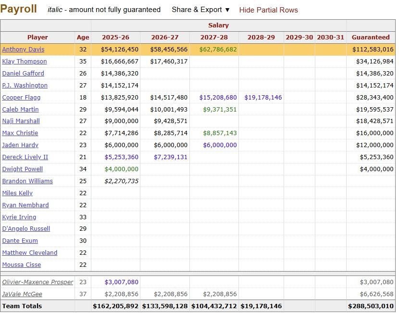Viewport: 399px width, 313px height.
Task: Sort table by Age column header
Action: click(x=83, y=38)
